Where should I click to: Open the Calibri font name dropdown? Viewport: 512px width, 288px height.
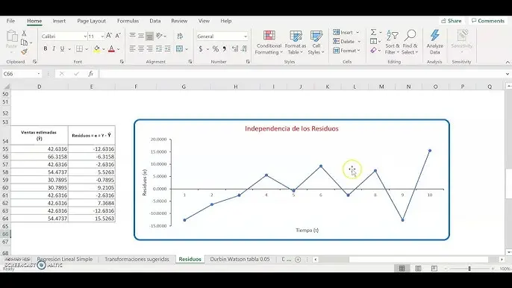click(85, 37)
